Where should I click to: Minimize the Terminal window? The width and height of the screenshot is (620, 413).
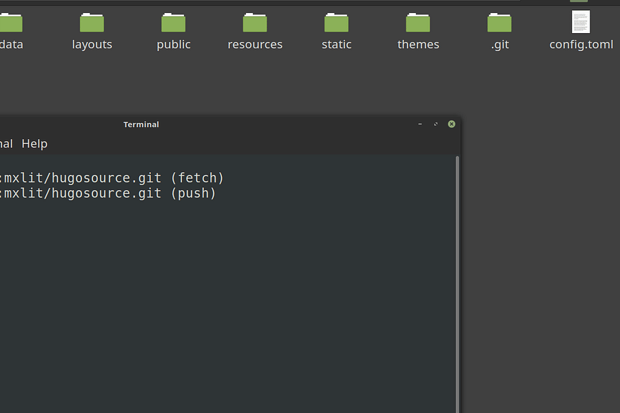420,124
